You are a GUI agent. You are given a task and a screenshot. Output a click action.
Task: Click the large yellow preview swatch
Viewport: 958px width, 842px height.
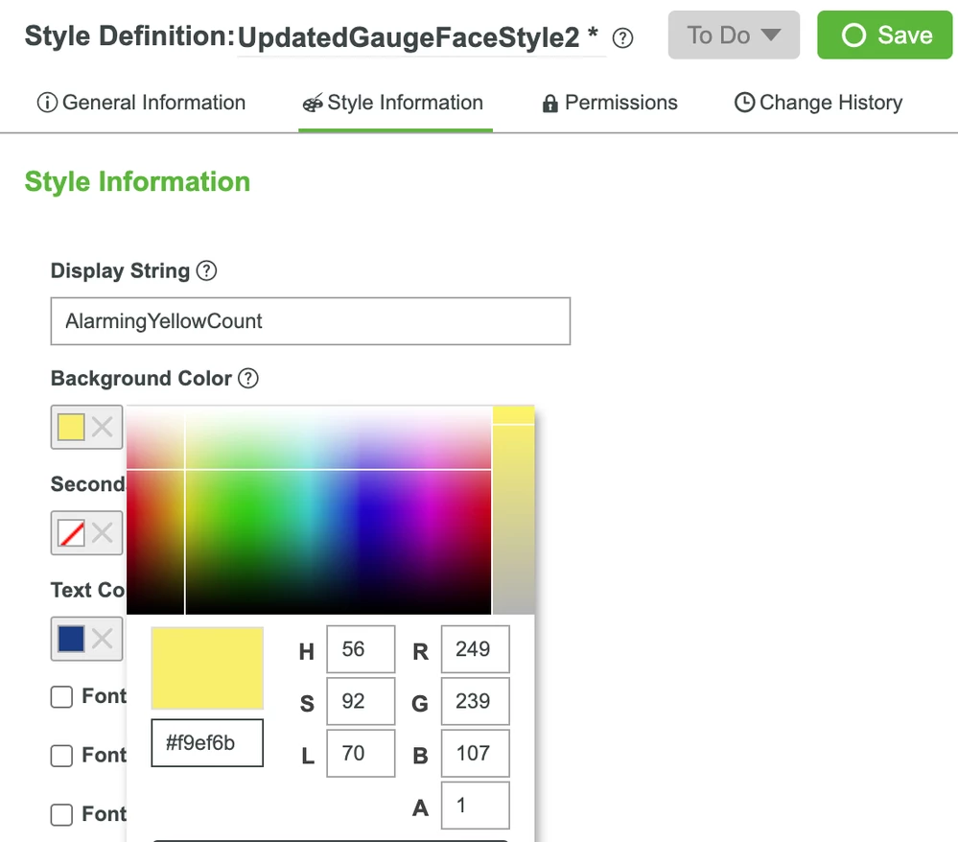click(207, 667)
